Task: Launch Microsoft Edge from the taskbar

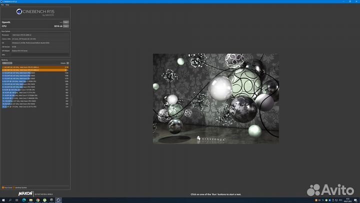Action: click(x=23, y=199)
